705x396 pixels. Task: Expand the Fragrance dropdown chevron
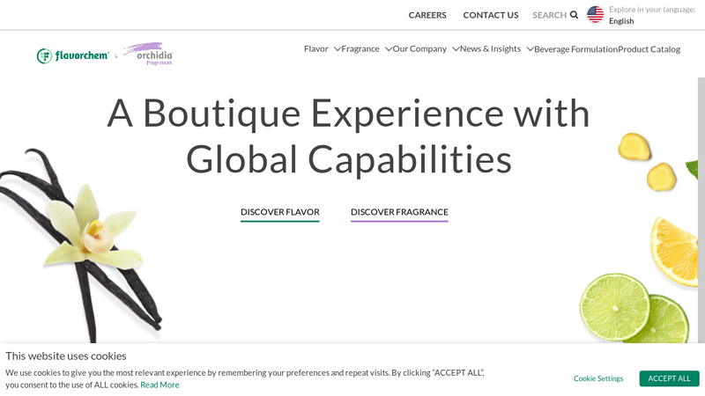389,49
